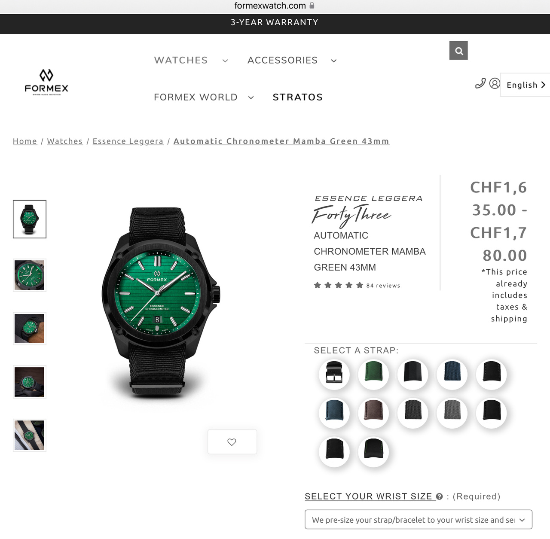Open the English language selector
This screenshot has width=550, height=539.
526,85
